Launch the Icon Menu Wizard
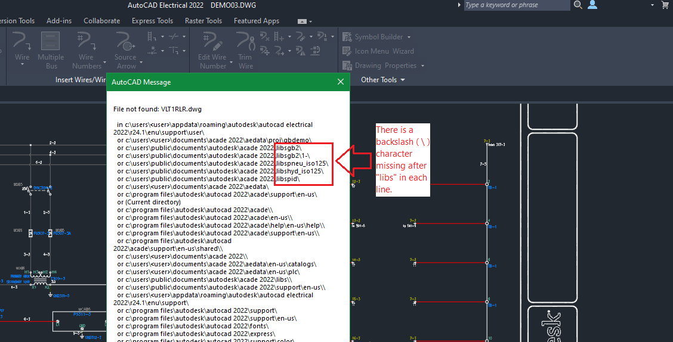Screen dimensions: 673x342 [378, 51]
